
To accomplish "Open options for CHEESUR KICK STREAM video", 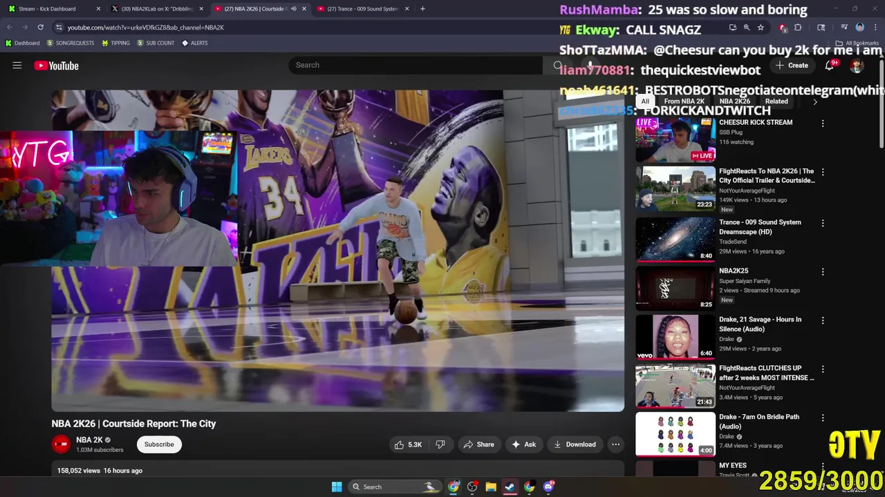I will (x=823, y=123).
